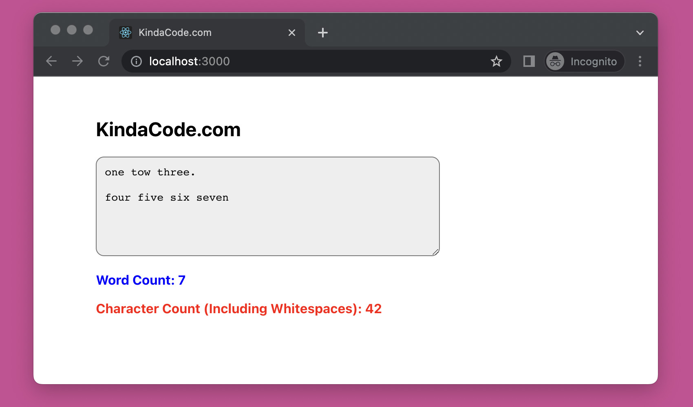Click the KindaCode.com page heading
This screenshot has height=407, width=693.
coord(168,130)
